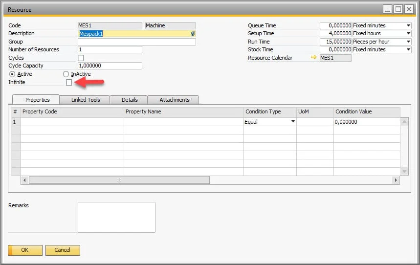Switch to the Properties tab
The height and width of the screenshot is (265, 420).
pyautogui.click(x=36, y=100)
